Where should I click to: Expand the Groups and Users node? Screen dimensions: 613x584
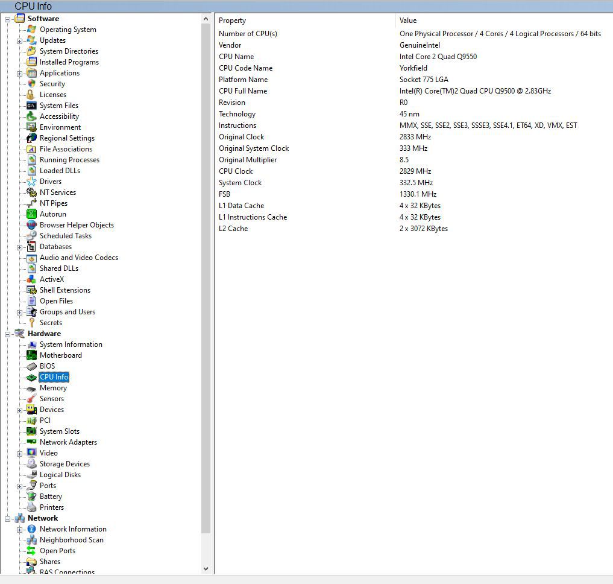(x=19, y=313)
